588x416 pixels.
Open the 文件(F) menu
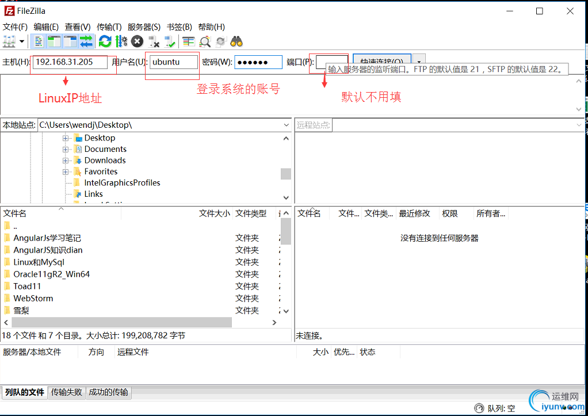coord(15,27)
